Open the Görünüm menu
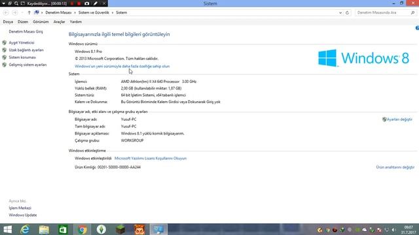This screenshot has height=235, width=419. (41, 22)
